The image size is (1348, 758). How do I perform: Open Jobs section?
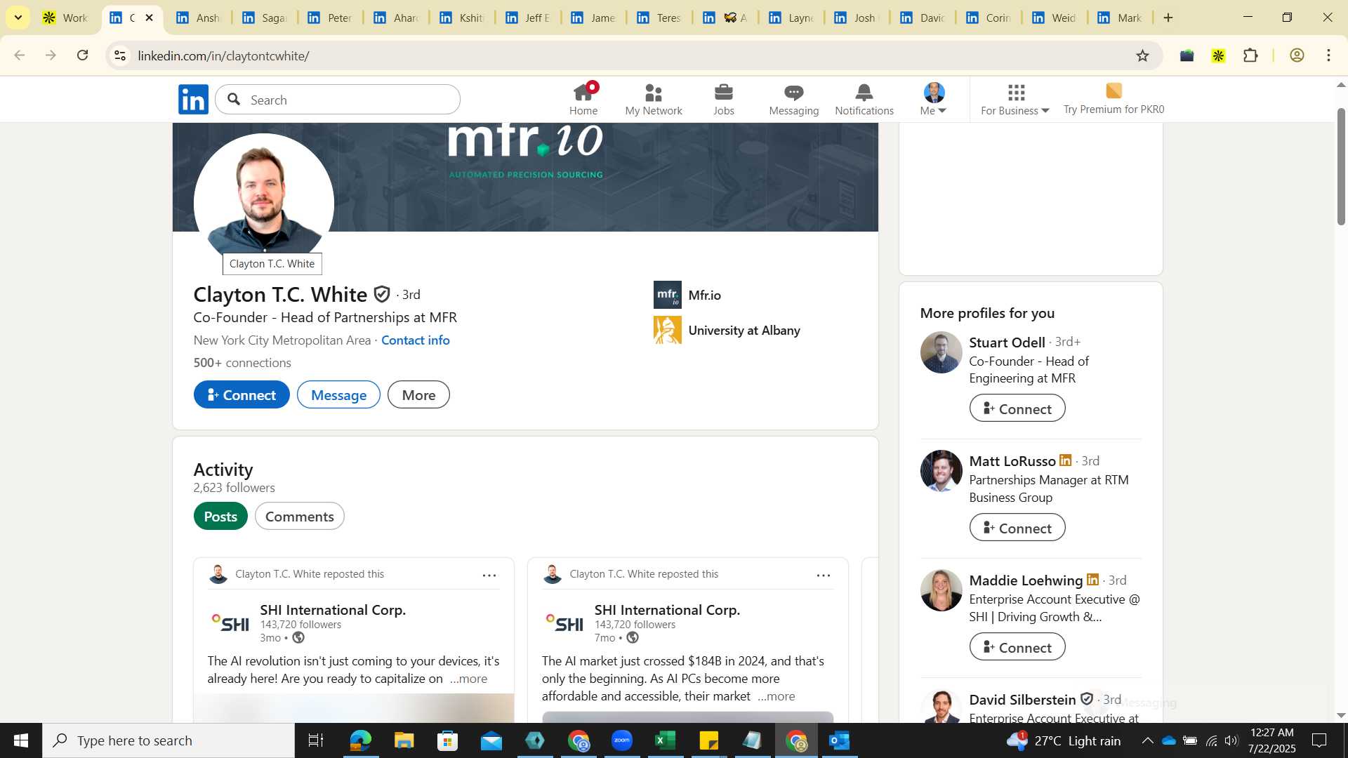[723, 99]
